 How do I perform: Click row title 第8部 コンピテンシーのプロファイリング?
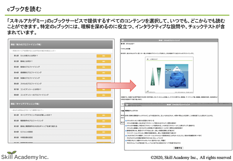(x=31, y=95)
